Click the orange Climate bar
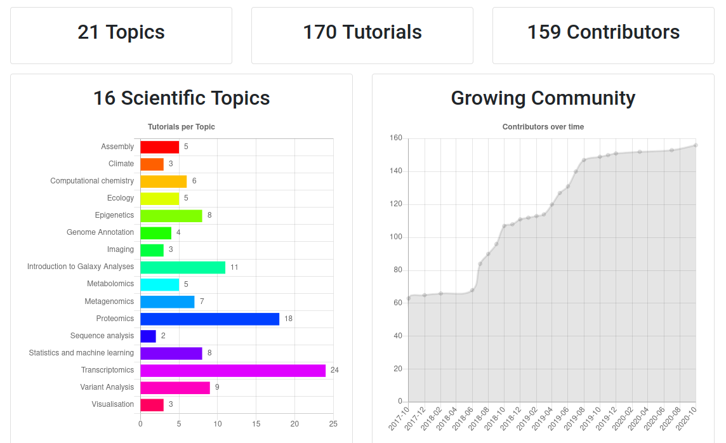Image resolution: width=726 pixels, height=443 pixels. click(152, 164)
